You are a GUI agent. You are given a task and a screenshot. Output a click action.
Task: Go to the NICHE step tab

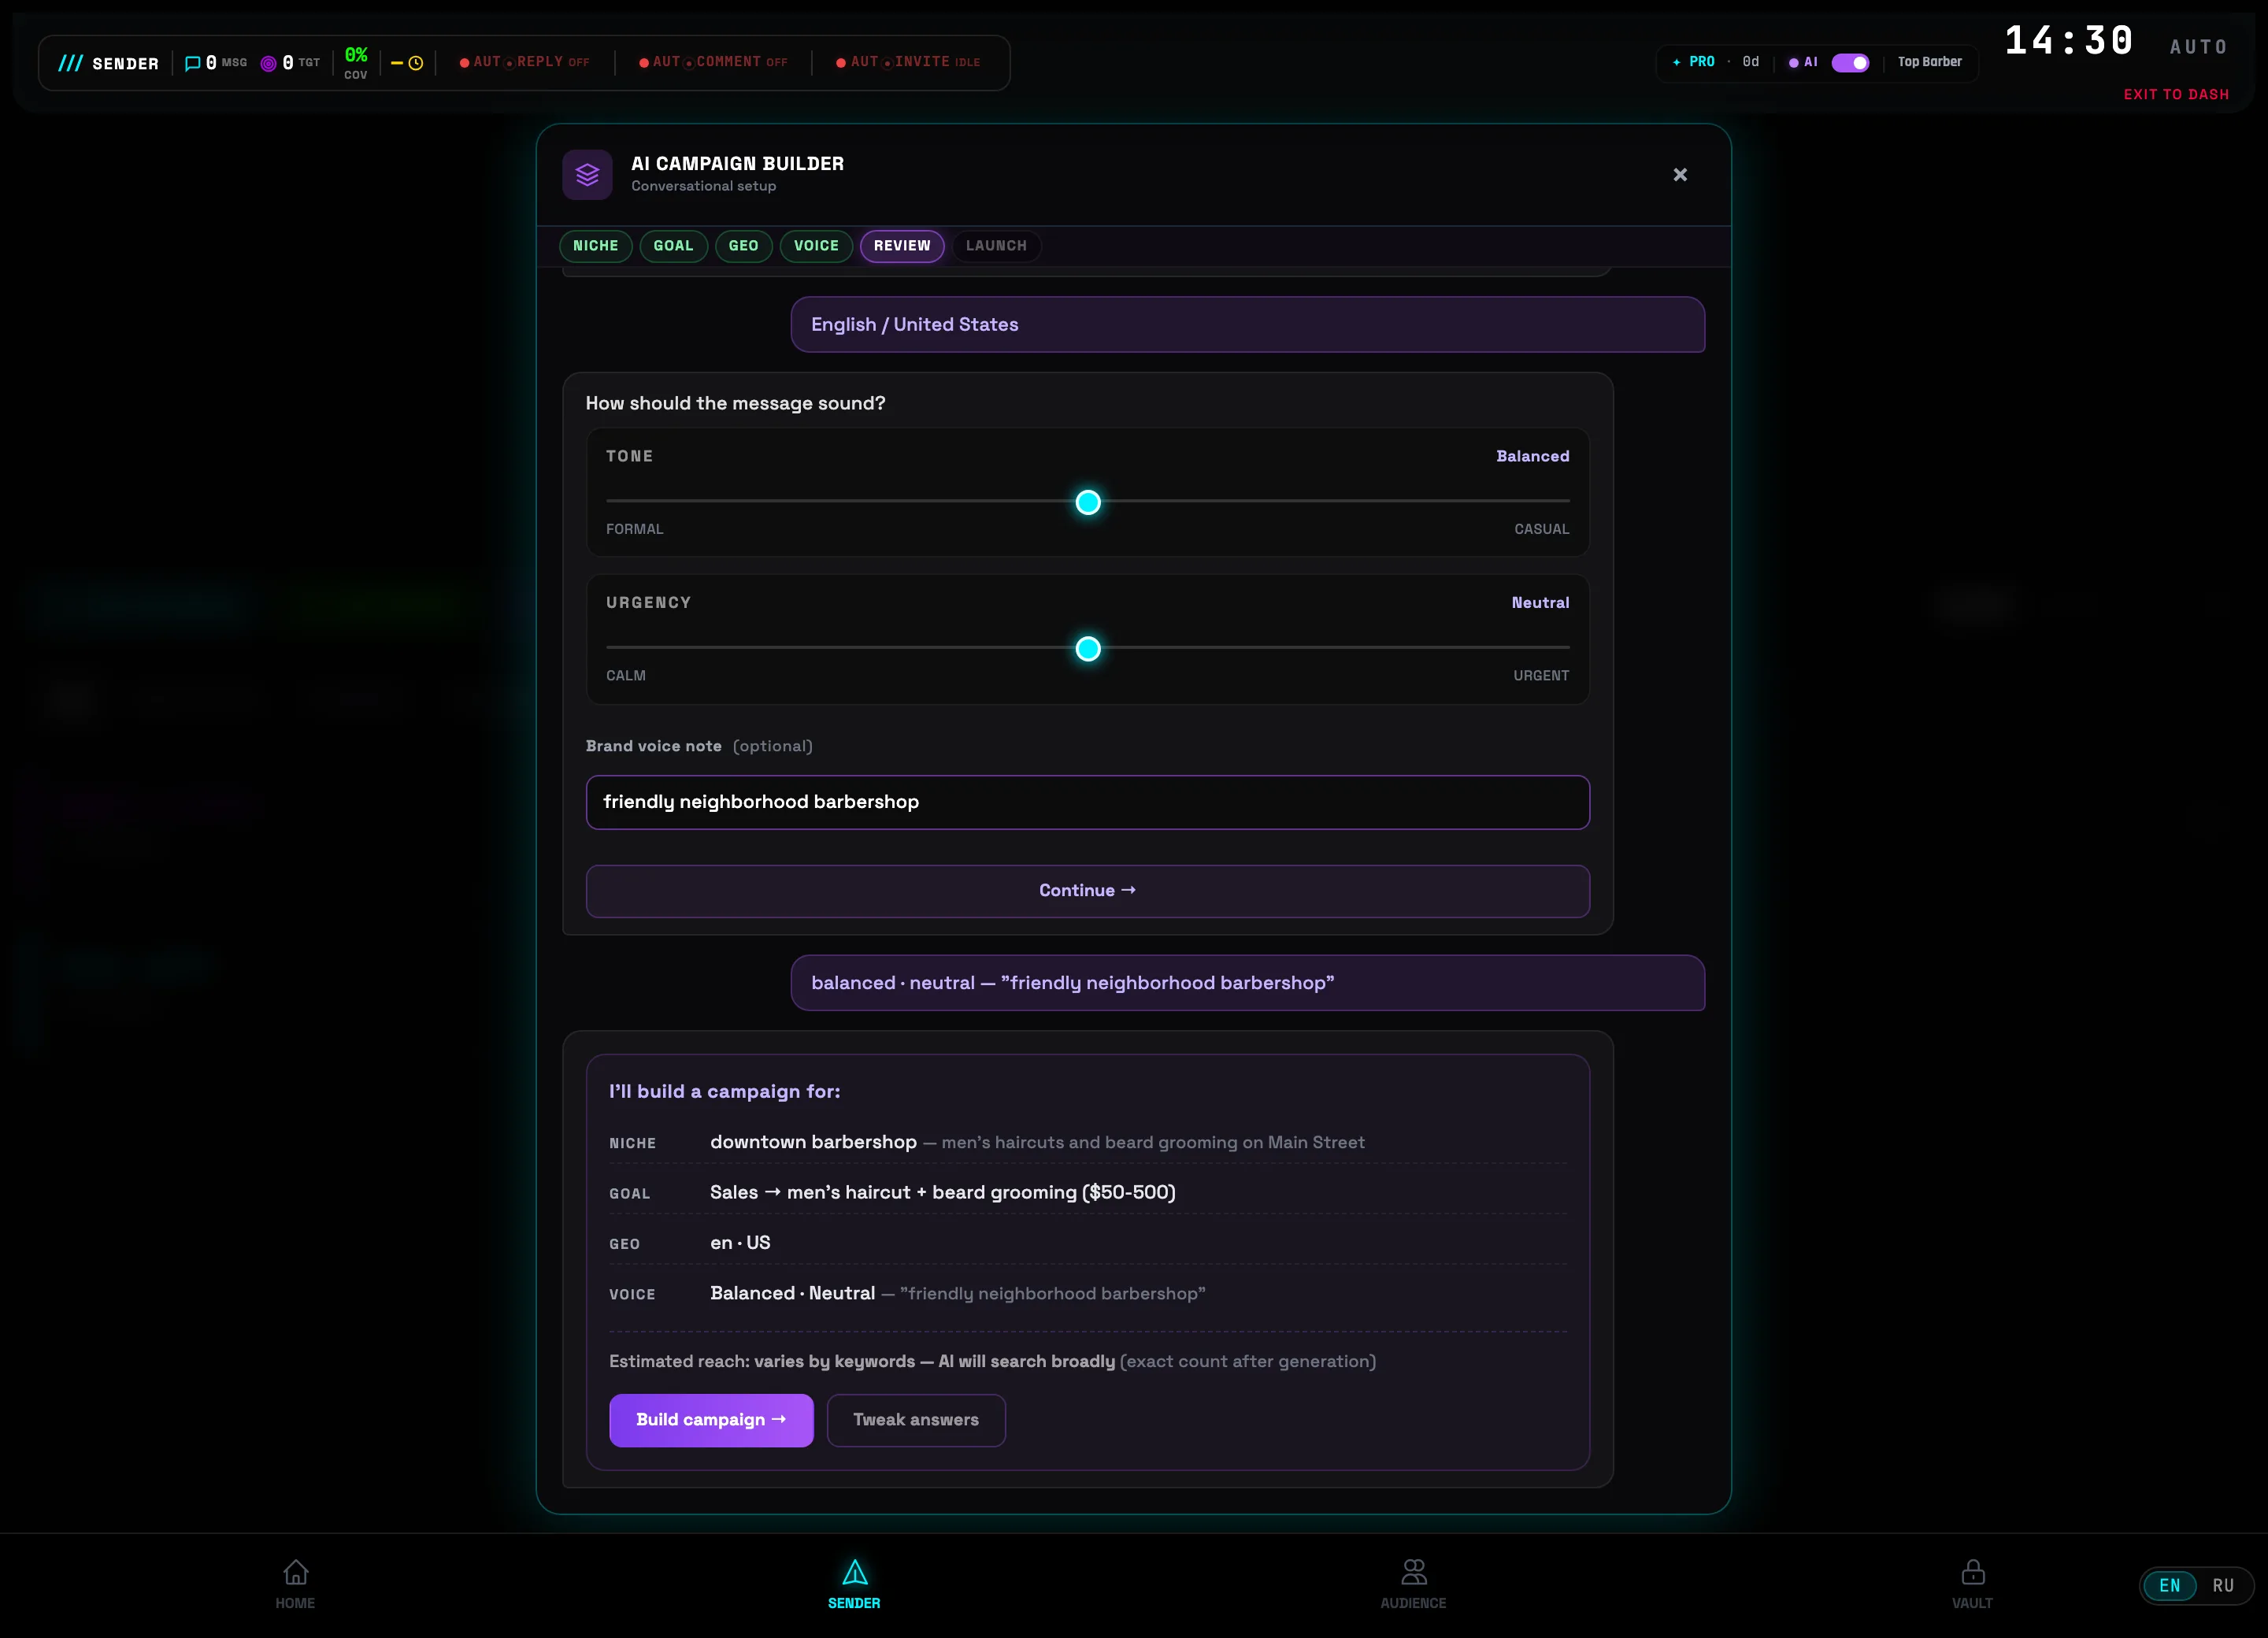(x=595, y=246)
